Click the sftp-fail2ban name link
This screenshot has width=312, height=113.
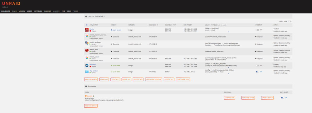point(94,71)
